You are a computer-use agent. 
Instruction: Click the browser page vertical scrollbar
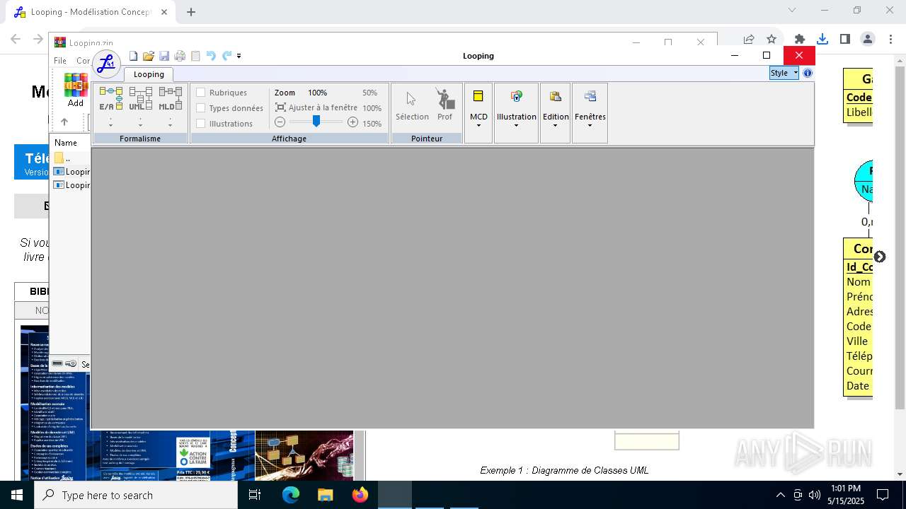pos(900,238)
